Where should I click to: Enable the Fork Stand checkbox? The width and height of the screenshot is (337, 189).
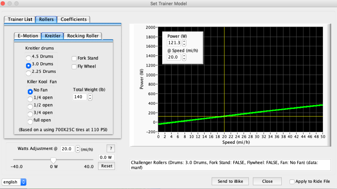(74, 58)
